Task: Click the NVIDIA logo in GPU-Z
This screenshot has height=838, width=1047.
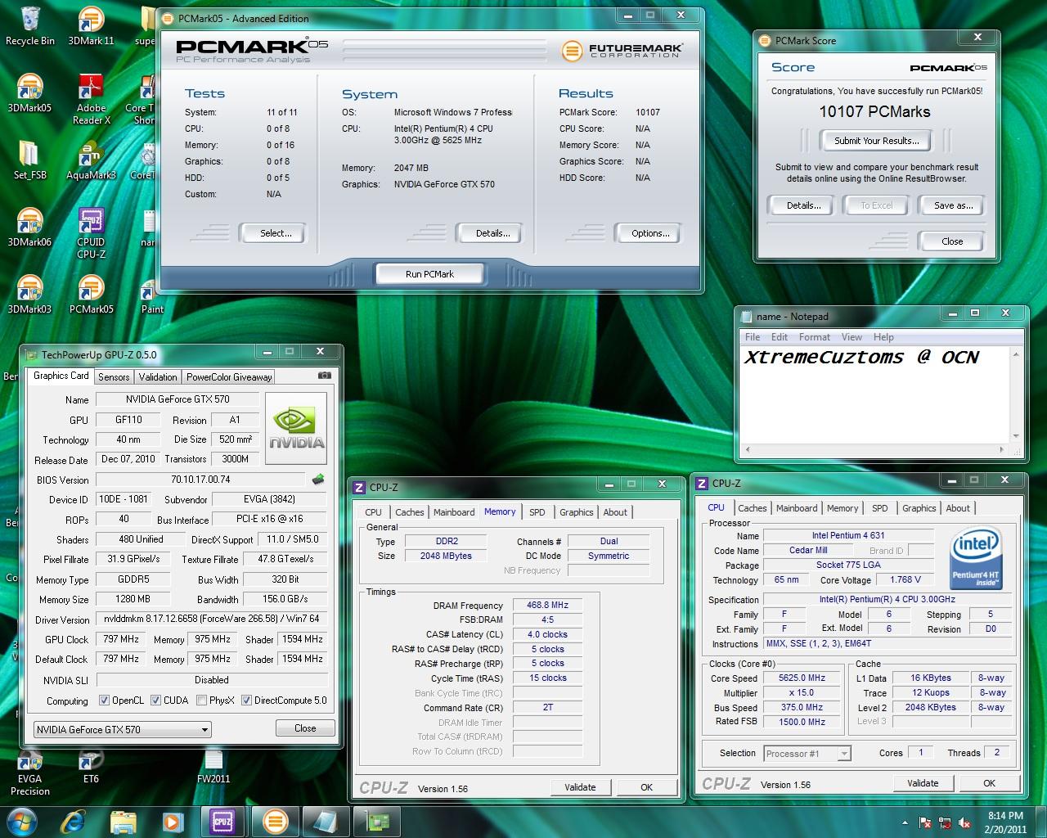Action: (x=296, y=428)
